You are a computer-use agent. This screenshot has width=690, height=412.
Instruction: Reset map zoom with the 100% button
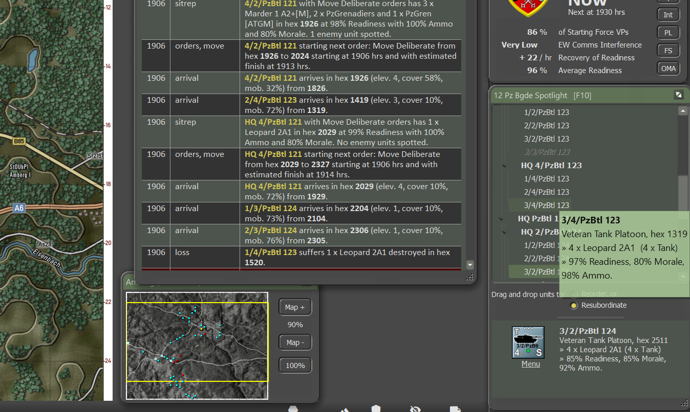[295, 365]
